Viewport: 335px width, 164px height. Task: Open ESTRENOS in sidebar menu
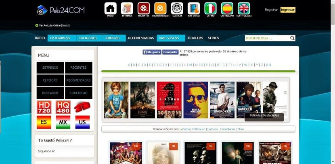[50, 68]
